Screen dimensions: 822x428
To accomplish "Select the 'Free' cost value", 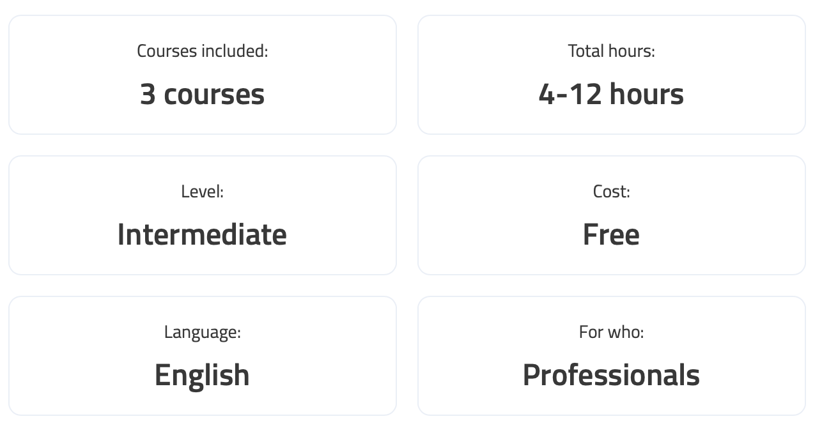I will click(x=611, y=234).
